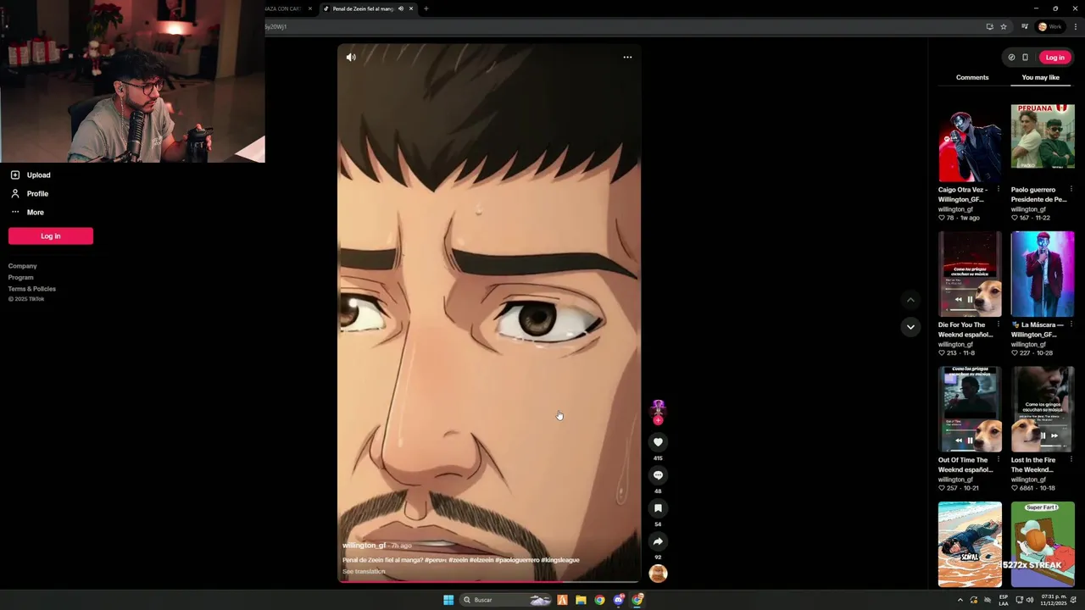Viewport: 1085px width, 610px height.
Task: Open Chrome three-dot menu
Action: tap(1074, 26)
